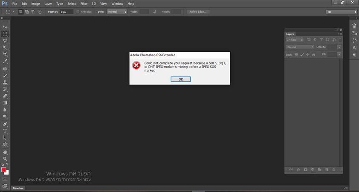Click Create a new layer icon
Viewport: 359px width, 192px height.
(x=327, y=169)
